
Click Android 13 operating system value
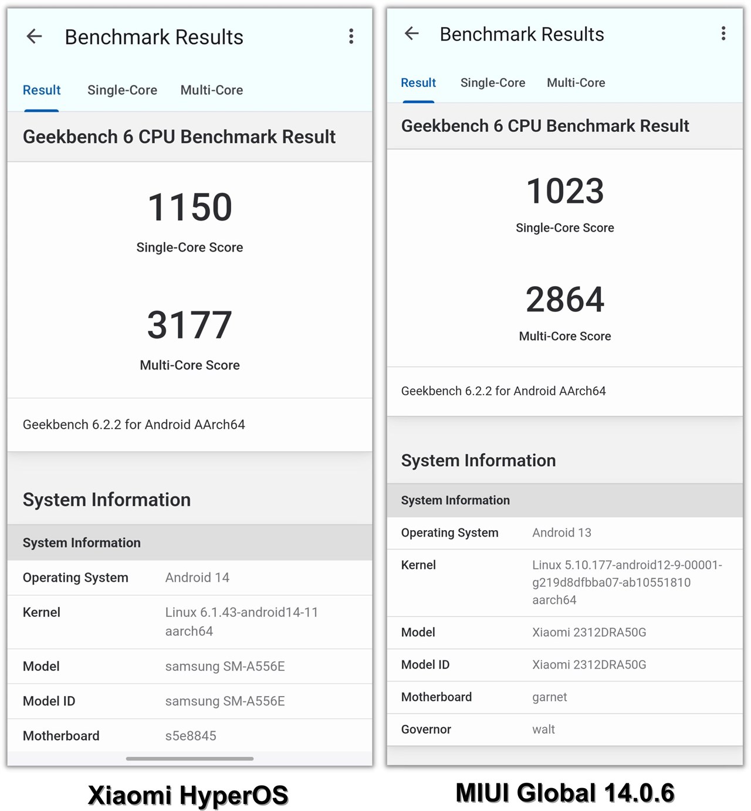561,532
